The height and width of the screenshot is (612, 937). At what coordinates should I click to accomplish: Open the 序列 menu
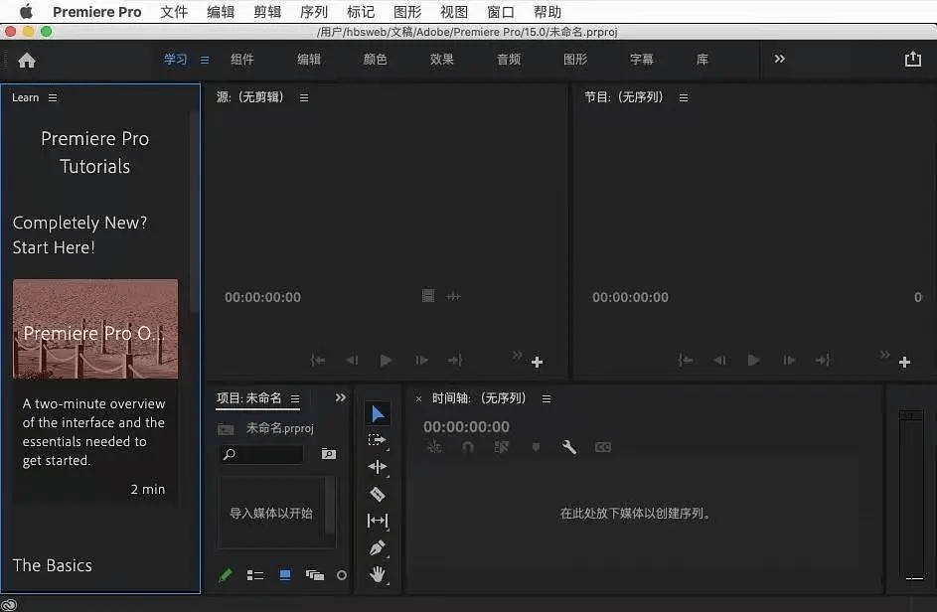314,12
